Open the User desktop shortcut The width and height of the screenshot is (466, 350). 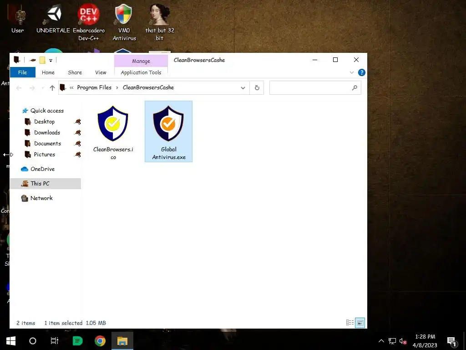pos(18,19)
